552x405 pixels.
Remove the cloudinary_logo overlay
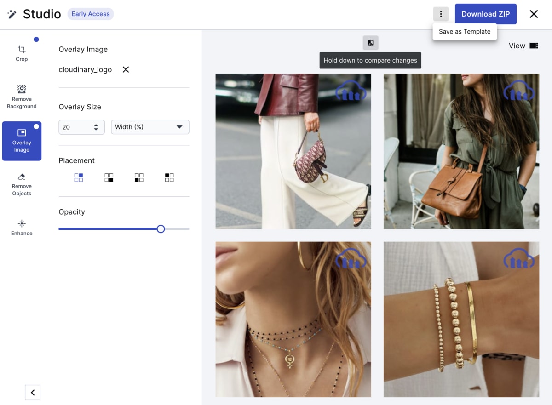[x=126, y=70]
